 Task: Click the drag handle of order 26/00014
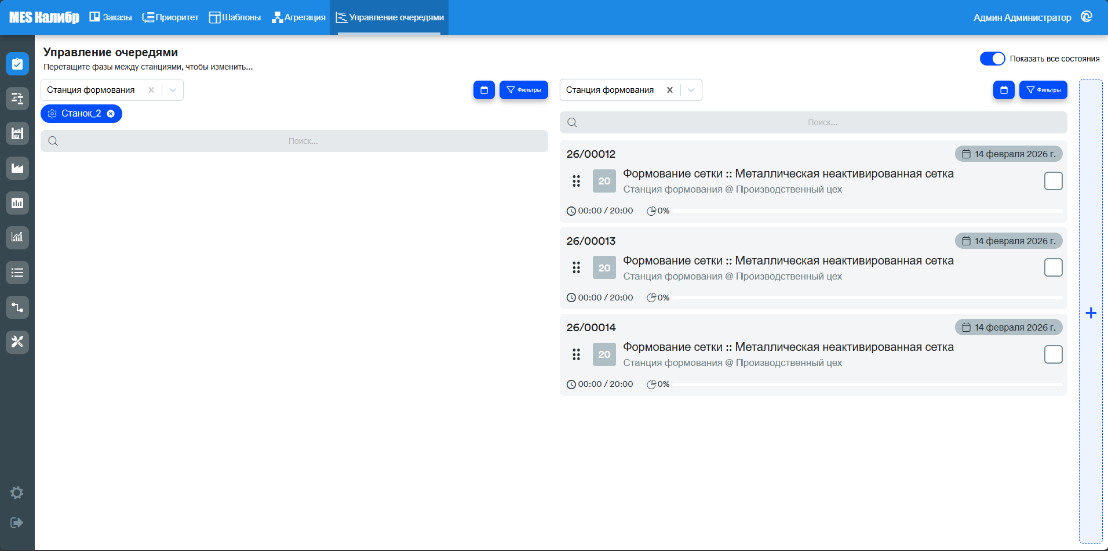click(x=576, y=354)
